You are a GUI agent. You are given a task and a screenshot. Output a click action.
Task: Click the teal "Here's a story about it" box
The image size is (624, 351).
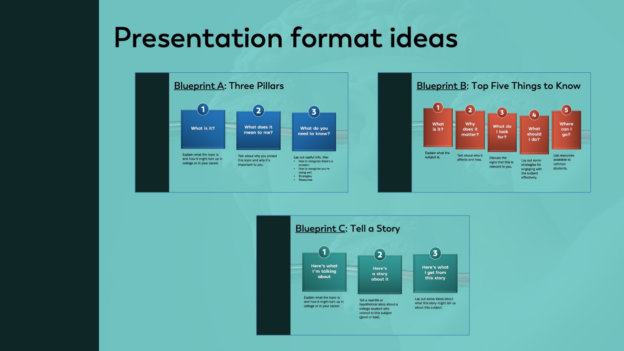pyautogui.click(x=380, y=276)
